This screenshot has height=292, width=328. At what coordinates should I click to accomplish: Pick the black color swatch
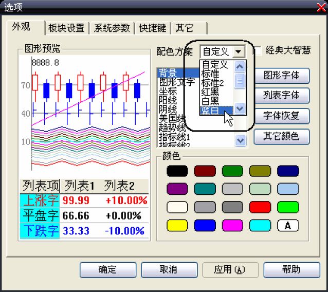tap(177, 171)
